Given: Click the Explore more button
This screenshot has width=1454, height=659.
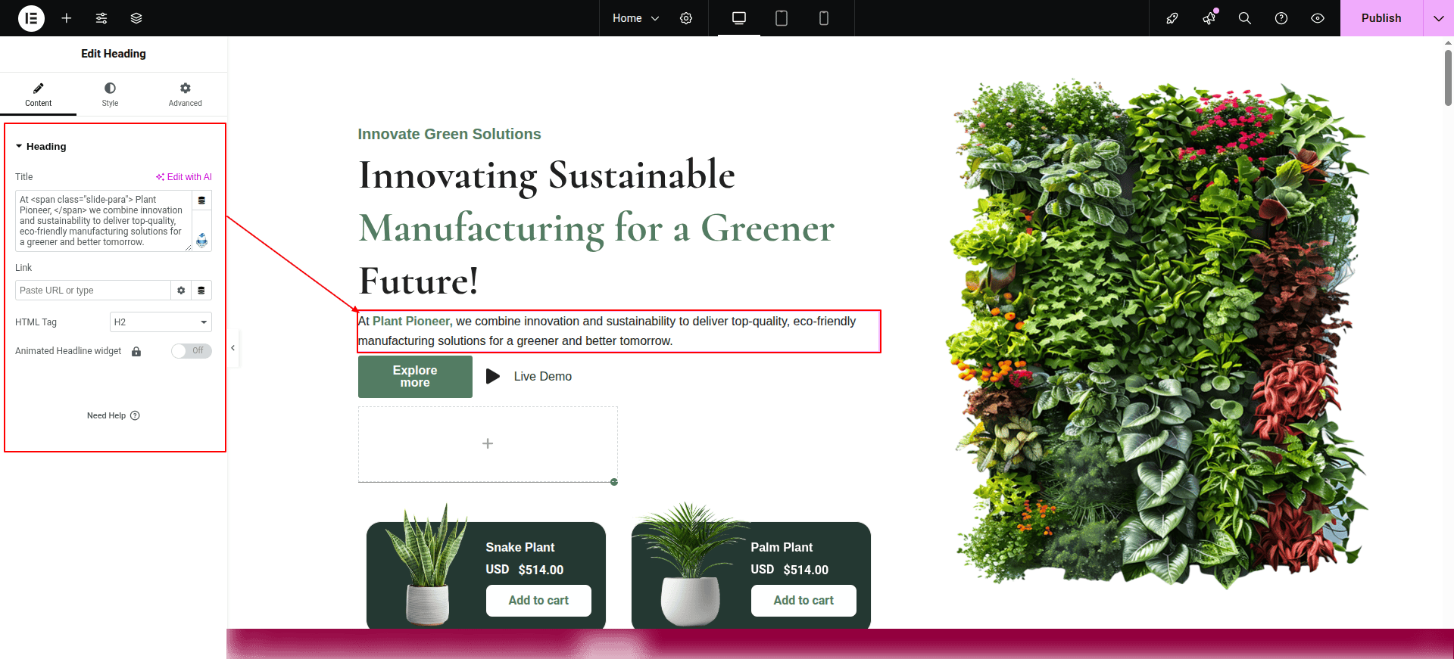Looking at the screenshot, I should [415, 377].
